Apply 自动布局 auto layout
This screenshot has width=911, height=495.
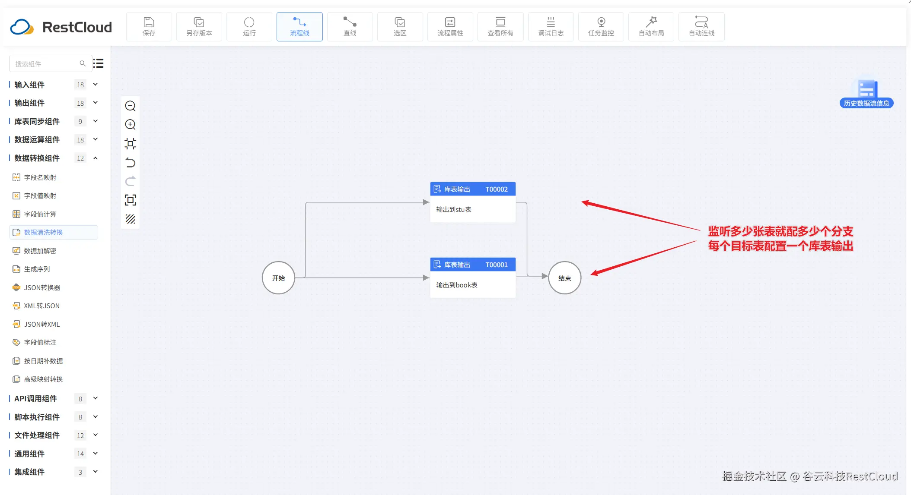tap(651, 27)
